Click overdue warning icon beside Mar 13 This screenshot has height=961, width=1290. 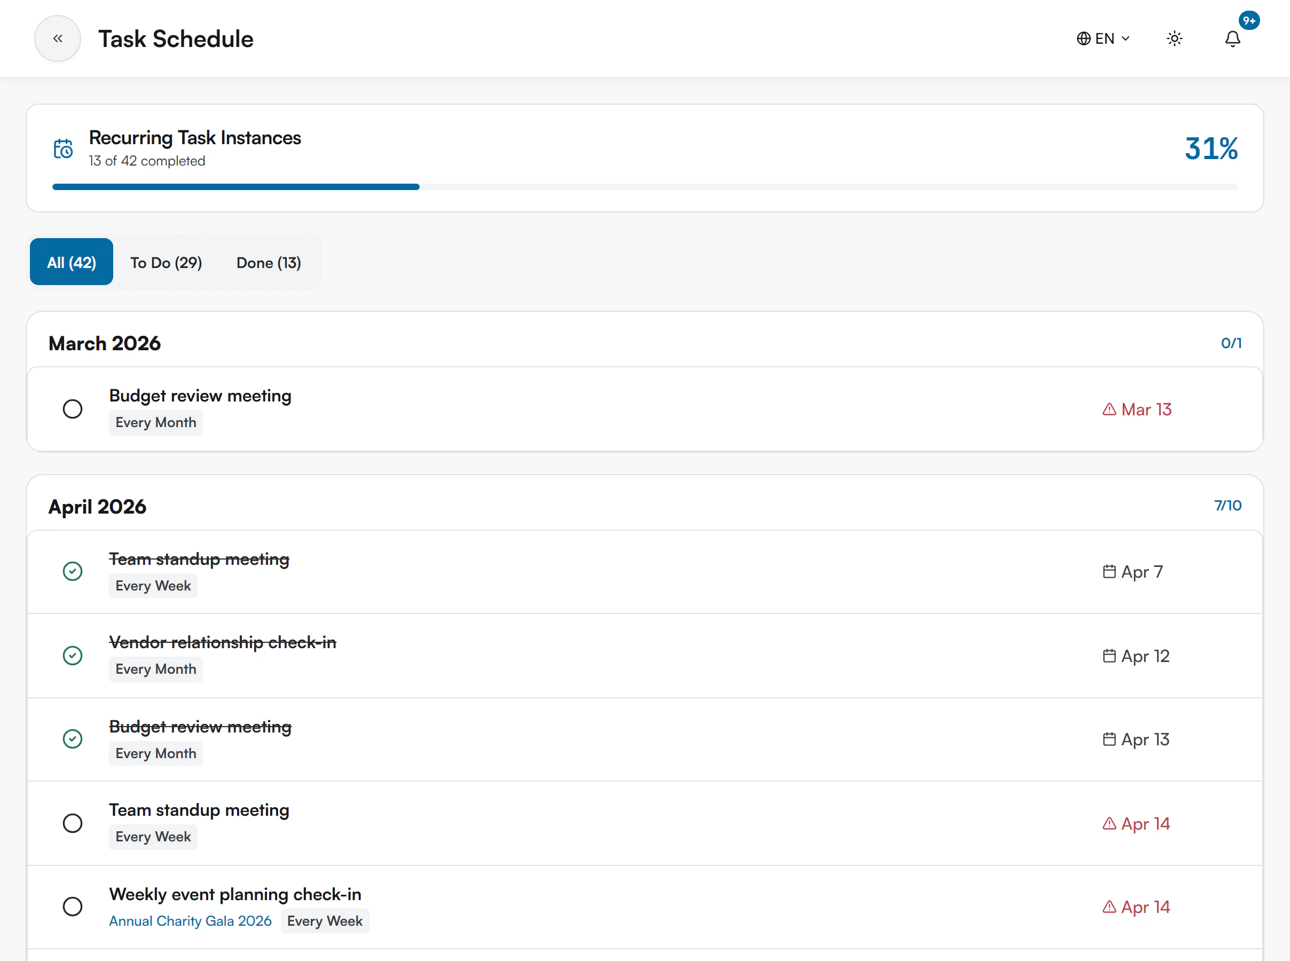click(1109, 409)
